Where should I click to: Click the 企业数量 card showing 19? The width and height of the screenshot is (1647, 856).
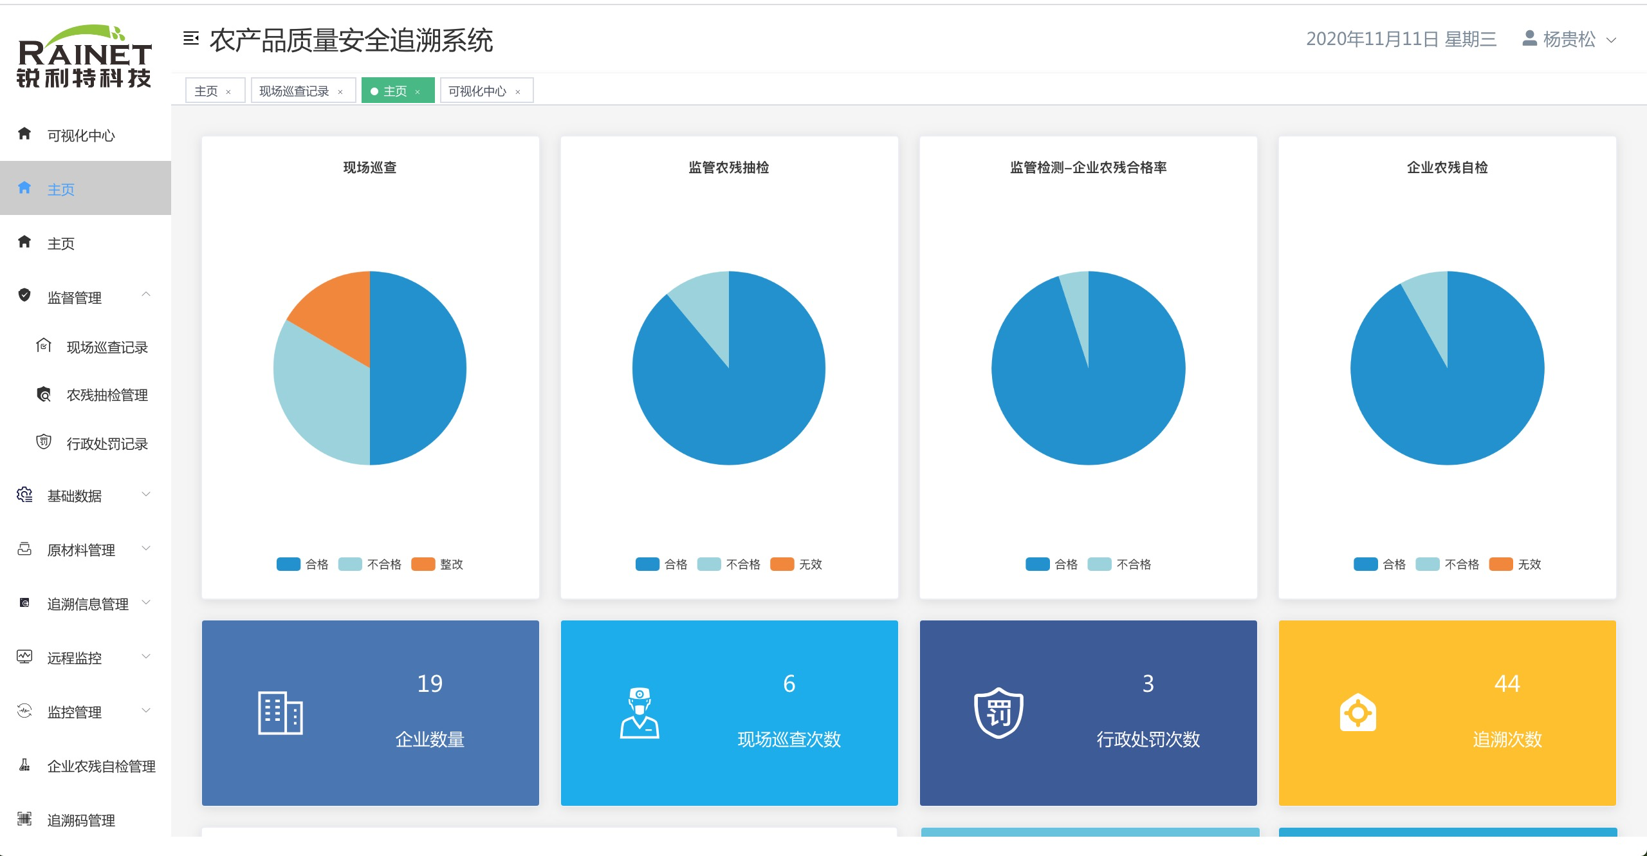click(371, 712)
